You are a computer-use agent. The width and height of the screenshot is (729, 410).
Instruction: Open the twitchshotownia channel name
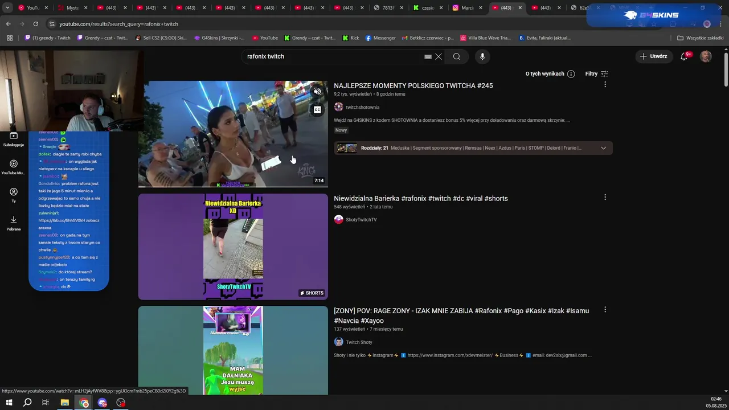pyautogui.click(x=362, y=107)
